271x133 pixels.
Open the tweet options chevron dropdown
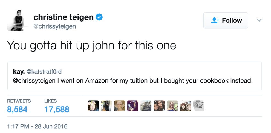(x=259, y=20)
